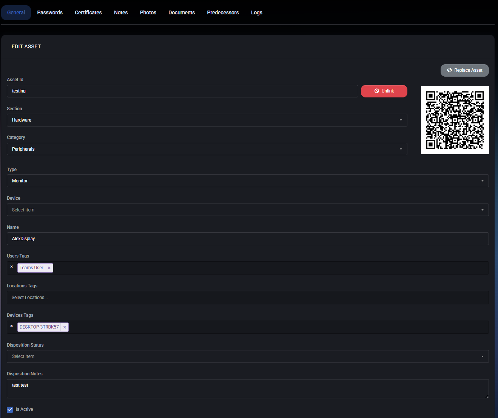Remove the DESKTOP-3TRBK57 device tag
This screenshot has height=418, width=498.
pos(65,327)
